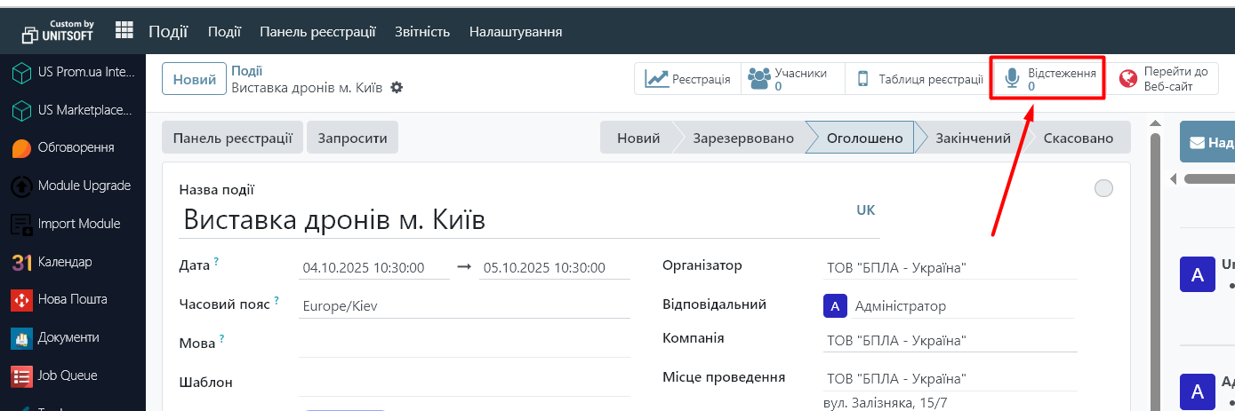Open Реєстрація chart stat button
The width and height of the screenshot is (1235, 411).
pyautogui.click(x=687, y=79)
